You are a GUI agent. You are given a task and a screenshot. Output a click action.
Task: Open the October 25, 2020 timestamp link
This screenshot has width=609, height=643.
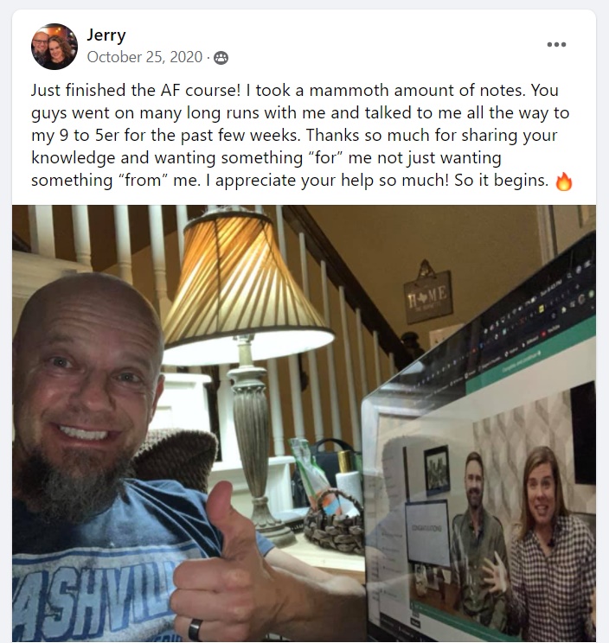click(x=144, y=57)
